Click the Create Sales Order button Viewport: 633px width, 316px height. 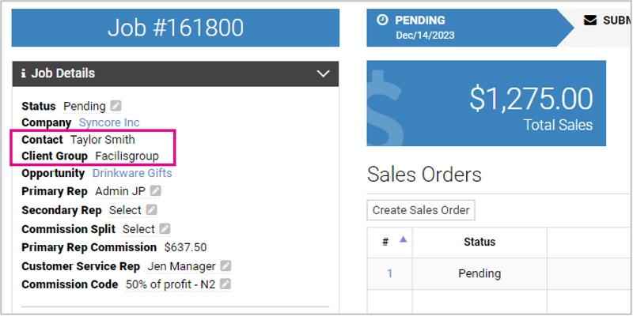tap(421, 210)
